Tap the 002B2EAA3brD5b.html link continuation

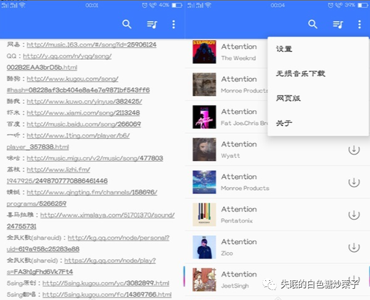click(x=42, y=68)
